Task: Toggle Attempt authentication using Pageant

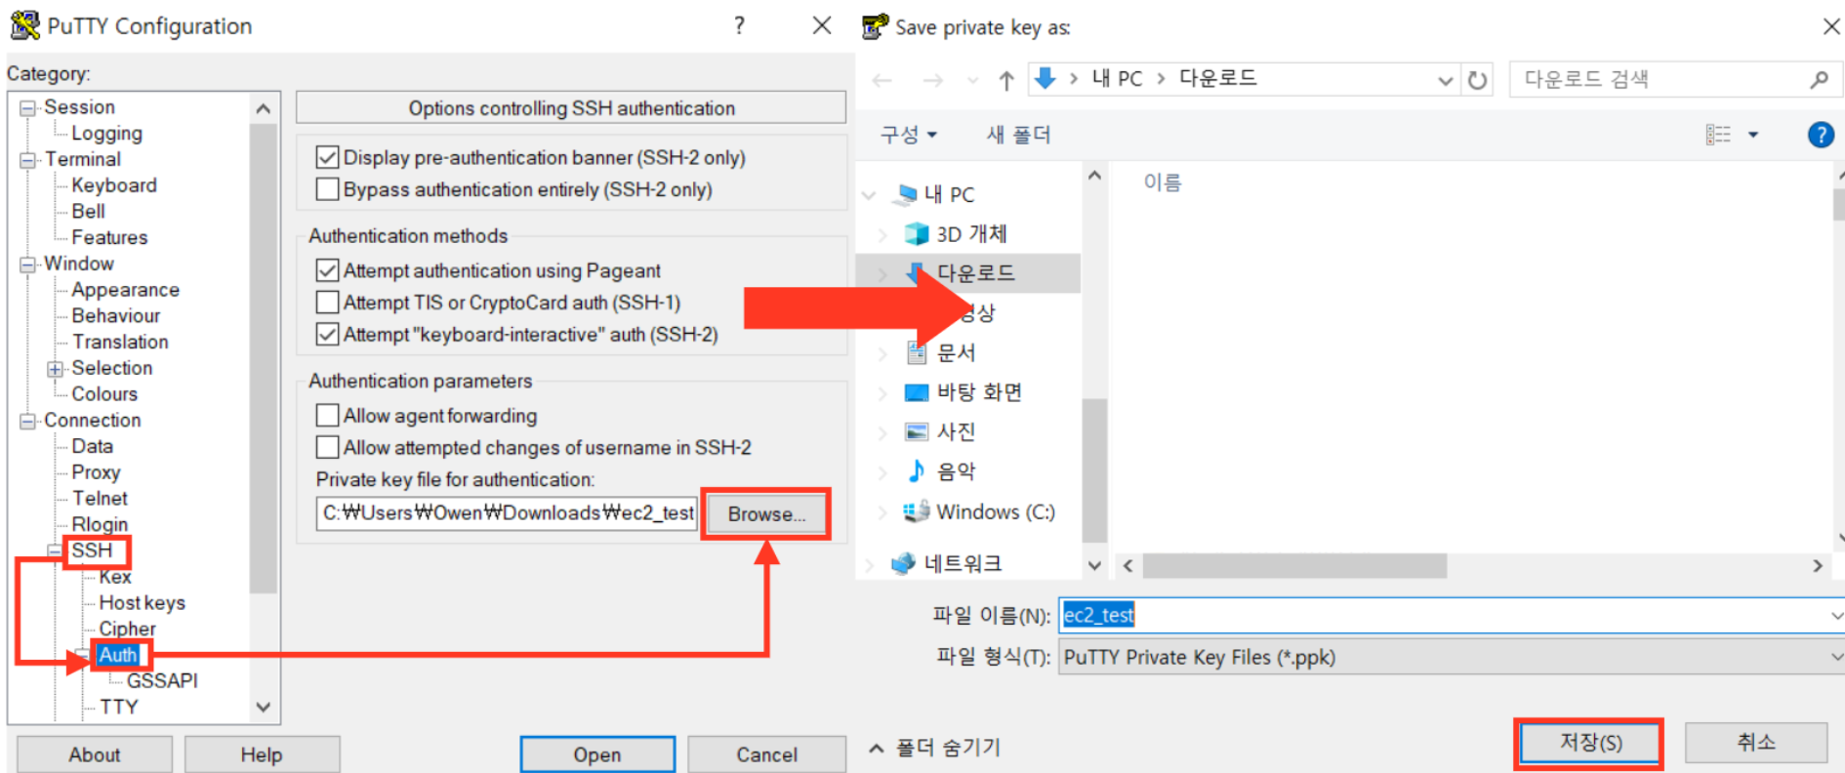Action: (327, 270)
